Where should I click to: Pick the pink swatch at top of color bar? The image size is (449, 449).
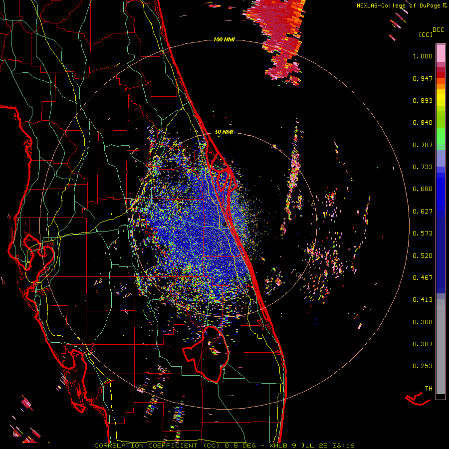tap(441, 53)
